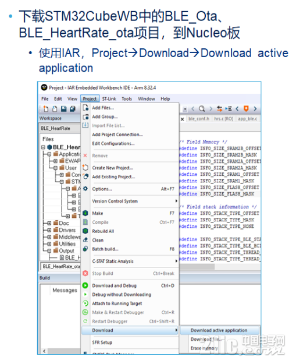Click the toolbar small dropdown arrow

[185, 109]
